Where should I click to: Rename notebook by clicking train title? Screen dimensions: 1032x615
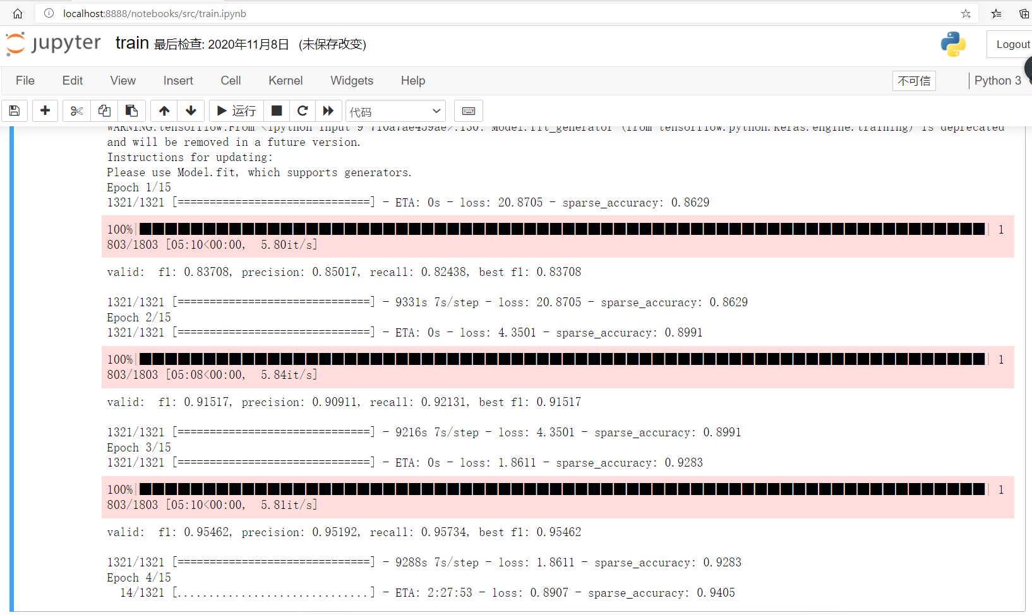(132, 43)
